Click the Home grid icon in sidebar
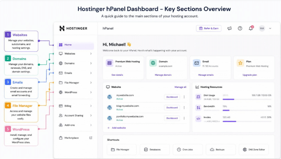 (x=61, y=45)
